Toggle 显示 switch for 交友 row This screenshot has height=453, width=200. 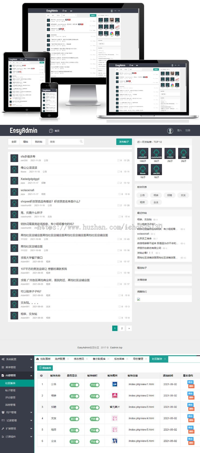[74, 419]
